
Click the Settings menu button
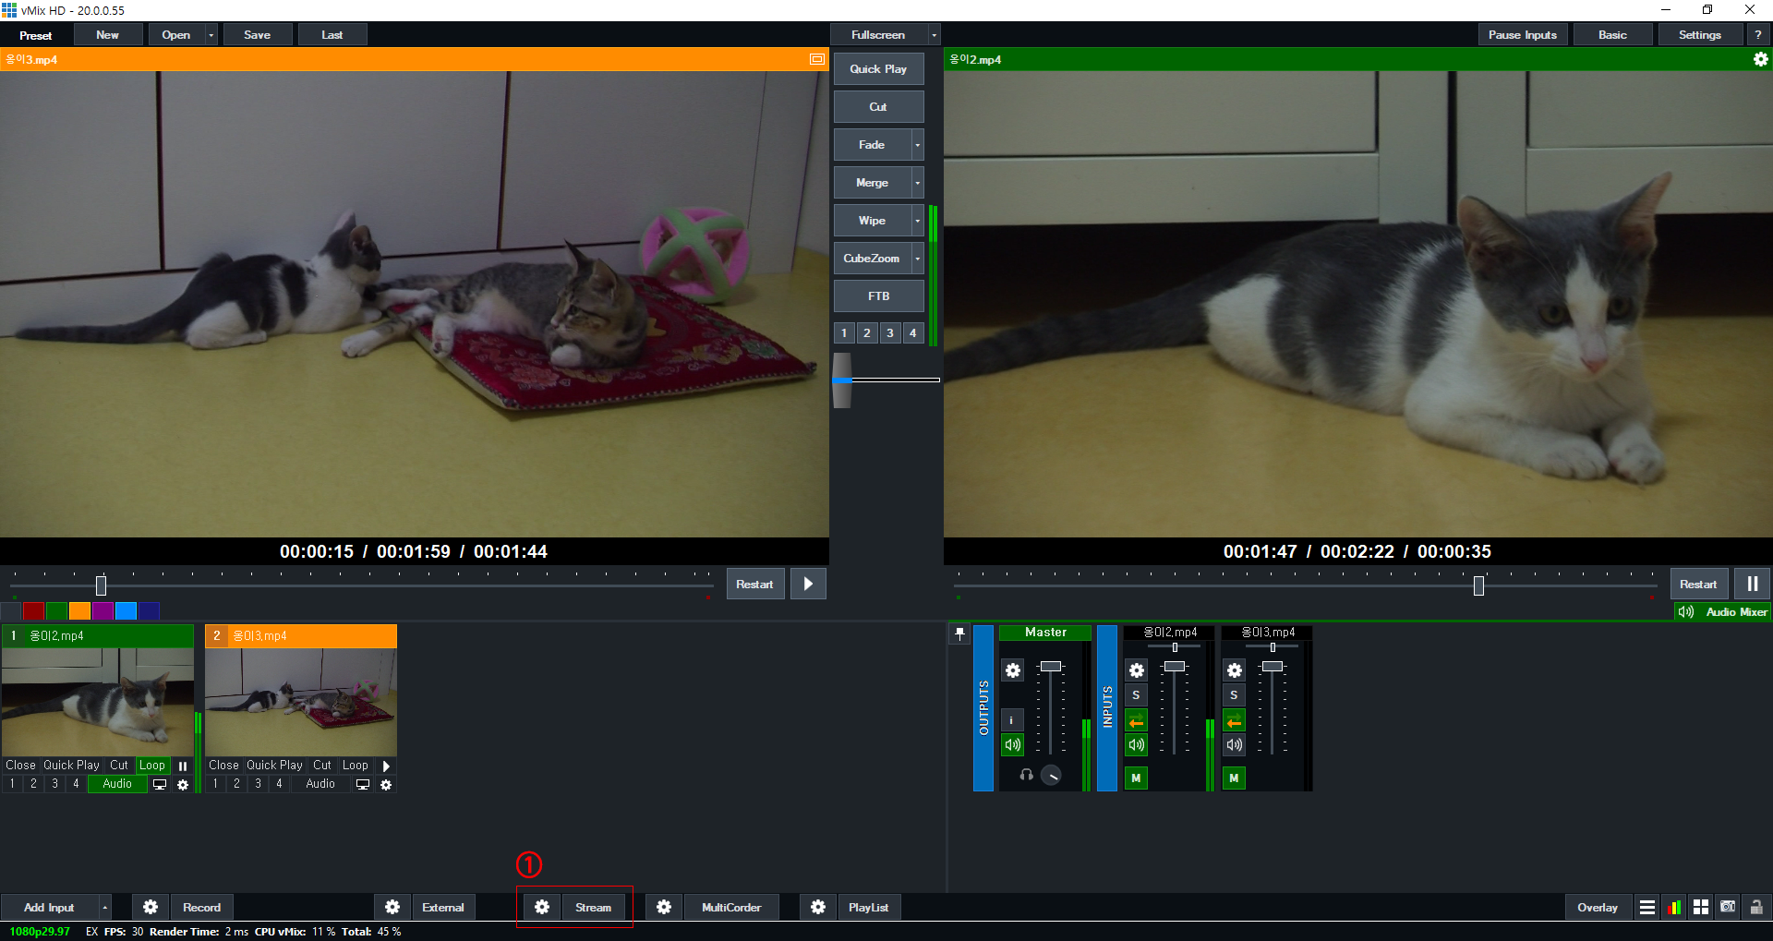click(x=1699, y=35)
